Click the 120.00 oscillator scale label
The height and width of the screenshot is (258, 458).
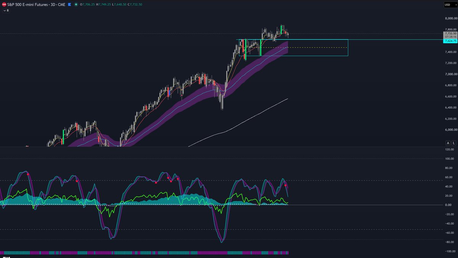[450, 150]
